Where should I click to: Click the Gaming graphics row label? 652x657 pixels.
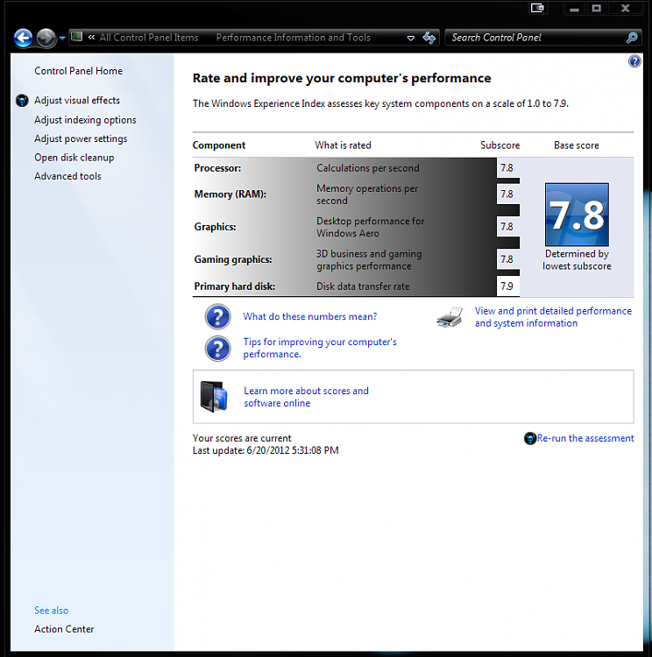[233, 259]
